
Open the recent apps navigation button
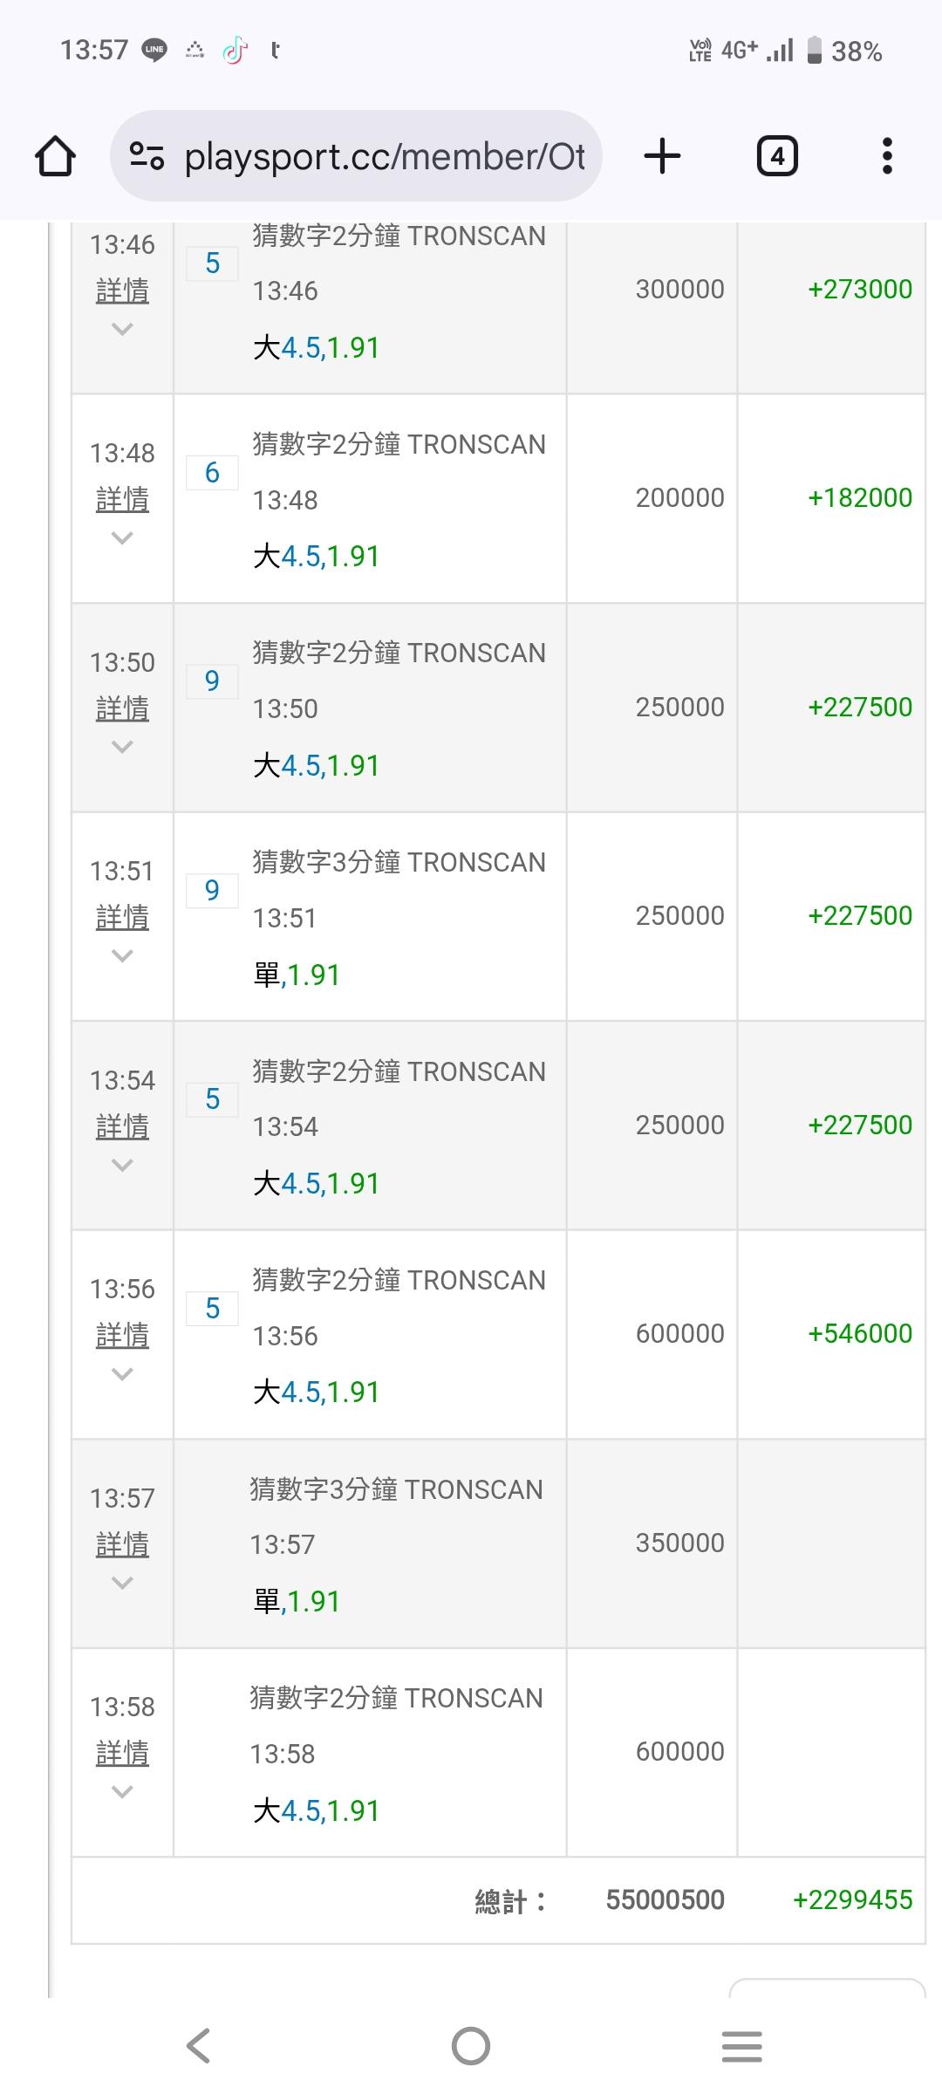click(742, 2045)
